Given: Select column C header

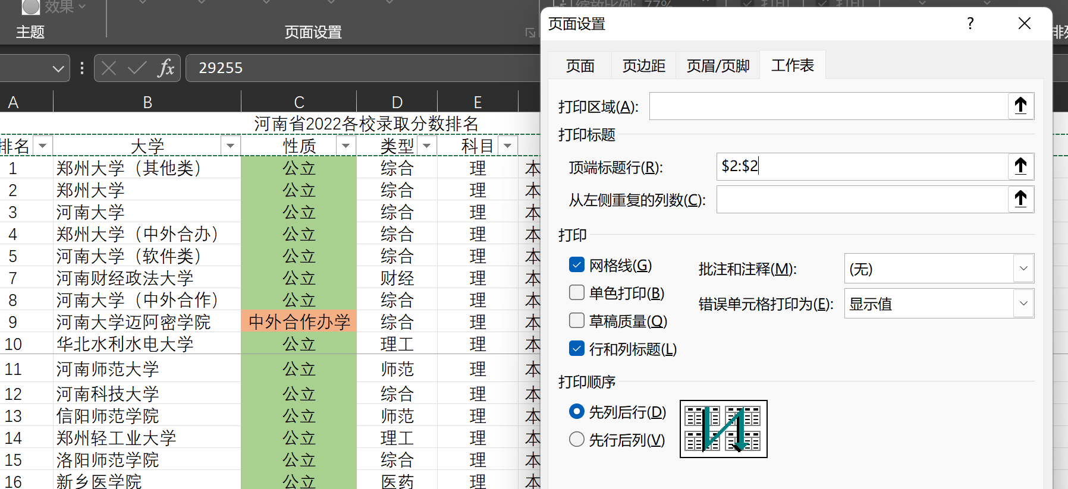Looking at the screenshot, I should [x=299, y=102].
